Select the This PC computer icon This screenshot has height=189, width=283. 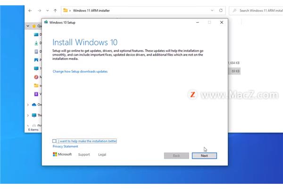[x=34, y=115]
